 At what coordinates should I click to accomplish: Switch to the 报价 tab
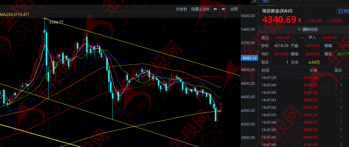(266, 1)
